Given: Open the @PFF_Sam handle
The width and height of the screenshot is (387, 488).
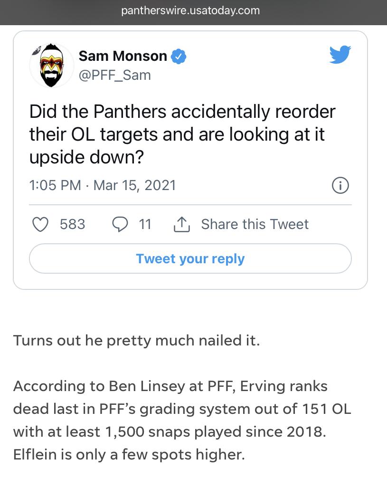Looking at the screenshot, I should pos(115,76).
